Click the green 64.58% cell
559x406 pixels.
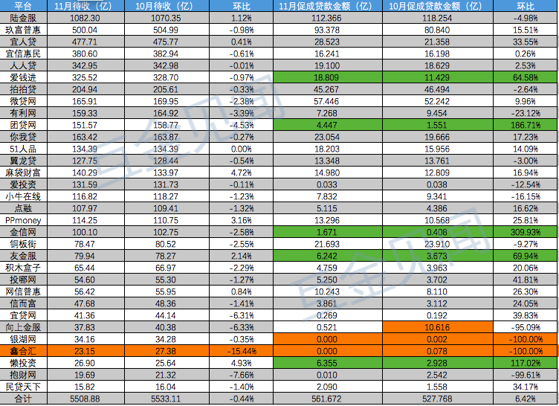(526, 77)
